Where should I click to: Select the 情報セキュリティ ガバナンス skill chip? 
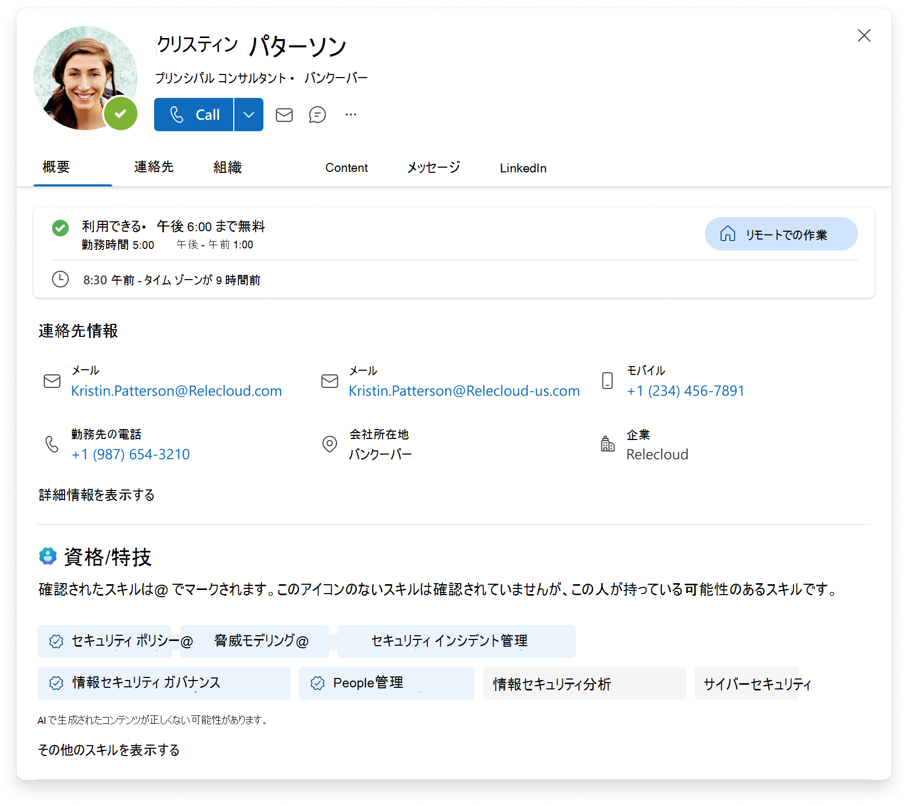pyautogui.click(x=164, y=683)
